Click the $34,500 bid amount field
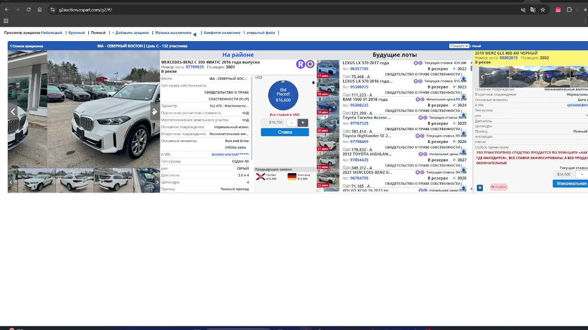This screenshot has width=588, height=330. click(x=564, y=174)
